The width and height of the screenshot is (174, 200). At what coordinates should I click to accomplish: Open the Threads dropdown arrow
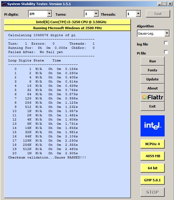(138, 14)
